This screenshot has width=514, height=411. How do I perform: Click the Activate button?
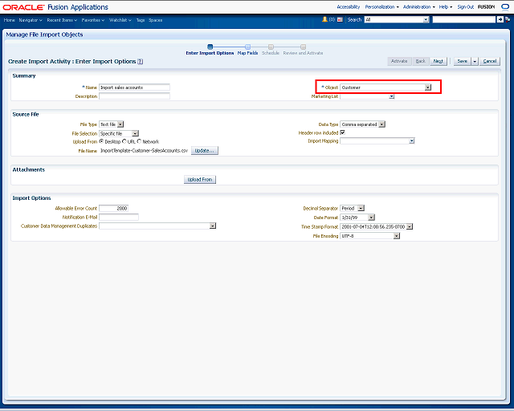pos(399,61)
